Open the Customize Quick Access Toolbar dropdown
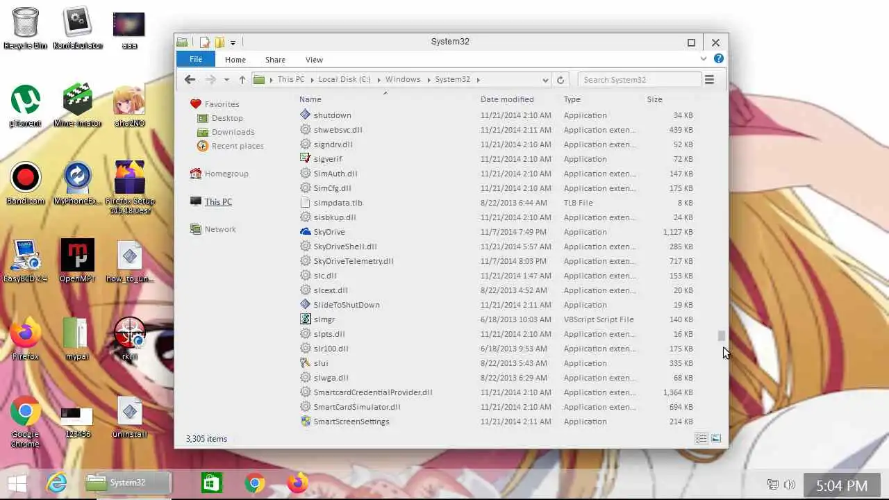 click(233, 43)
